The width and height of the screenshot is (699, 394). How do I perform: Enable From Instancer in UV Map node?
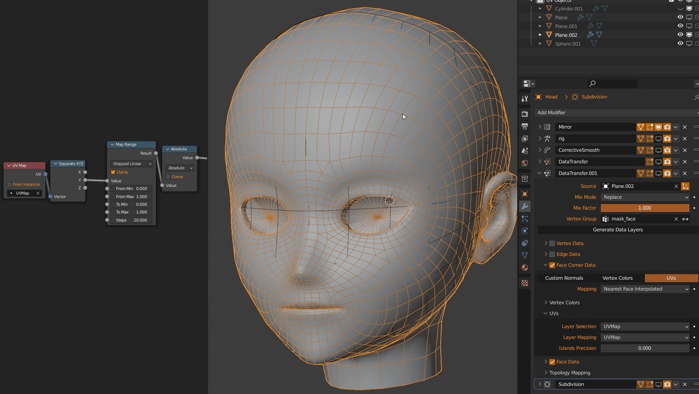[9, 184]
